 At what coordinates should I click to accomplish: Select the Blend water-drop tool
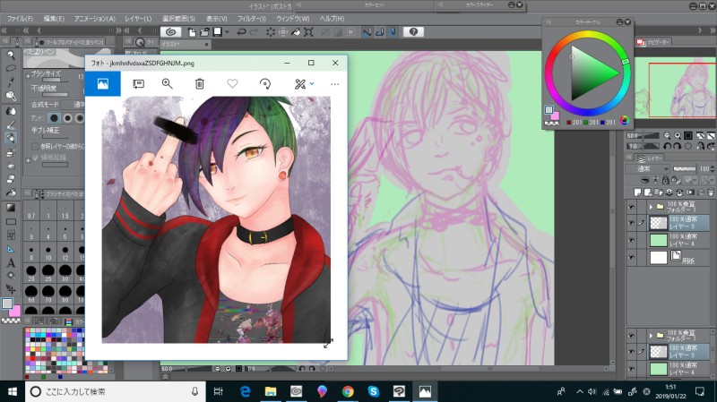[11, 111]
